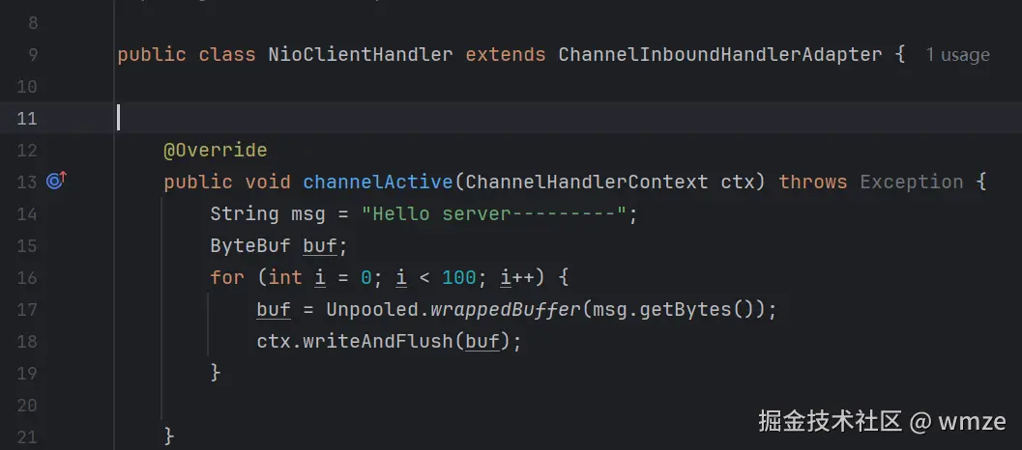Click the Exception type after throws

click(x=911, y=182)
